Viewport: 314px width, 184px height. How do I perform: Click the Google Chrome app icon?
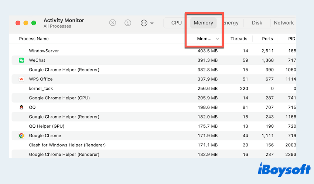tap(21, 135)
